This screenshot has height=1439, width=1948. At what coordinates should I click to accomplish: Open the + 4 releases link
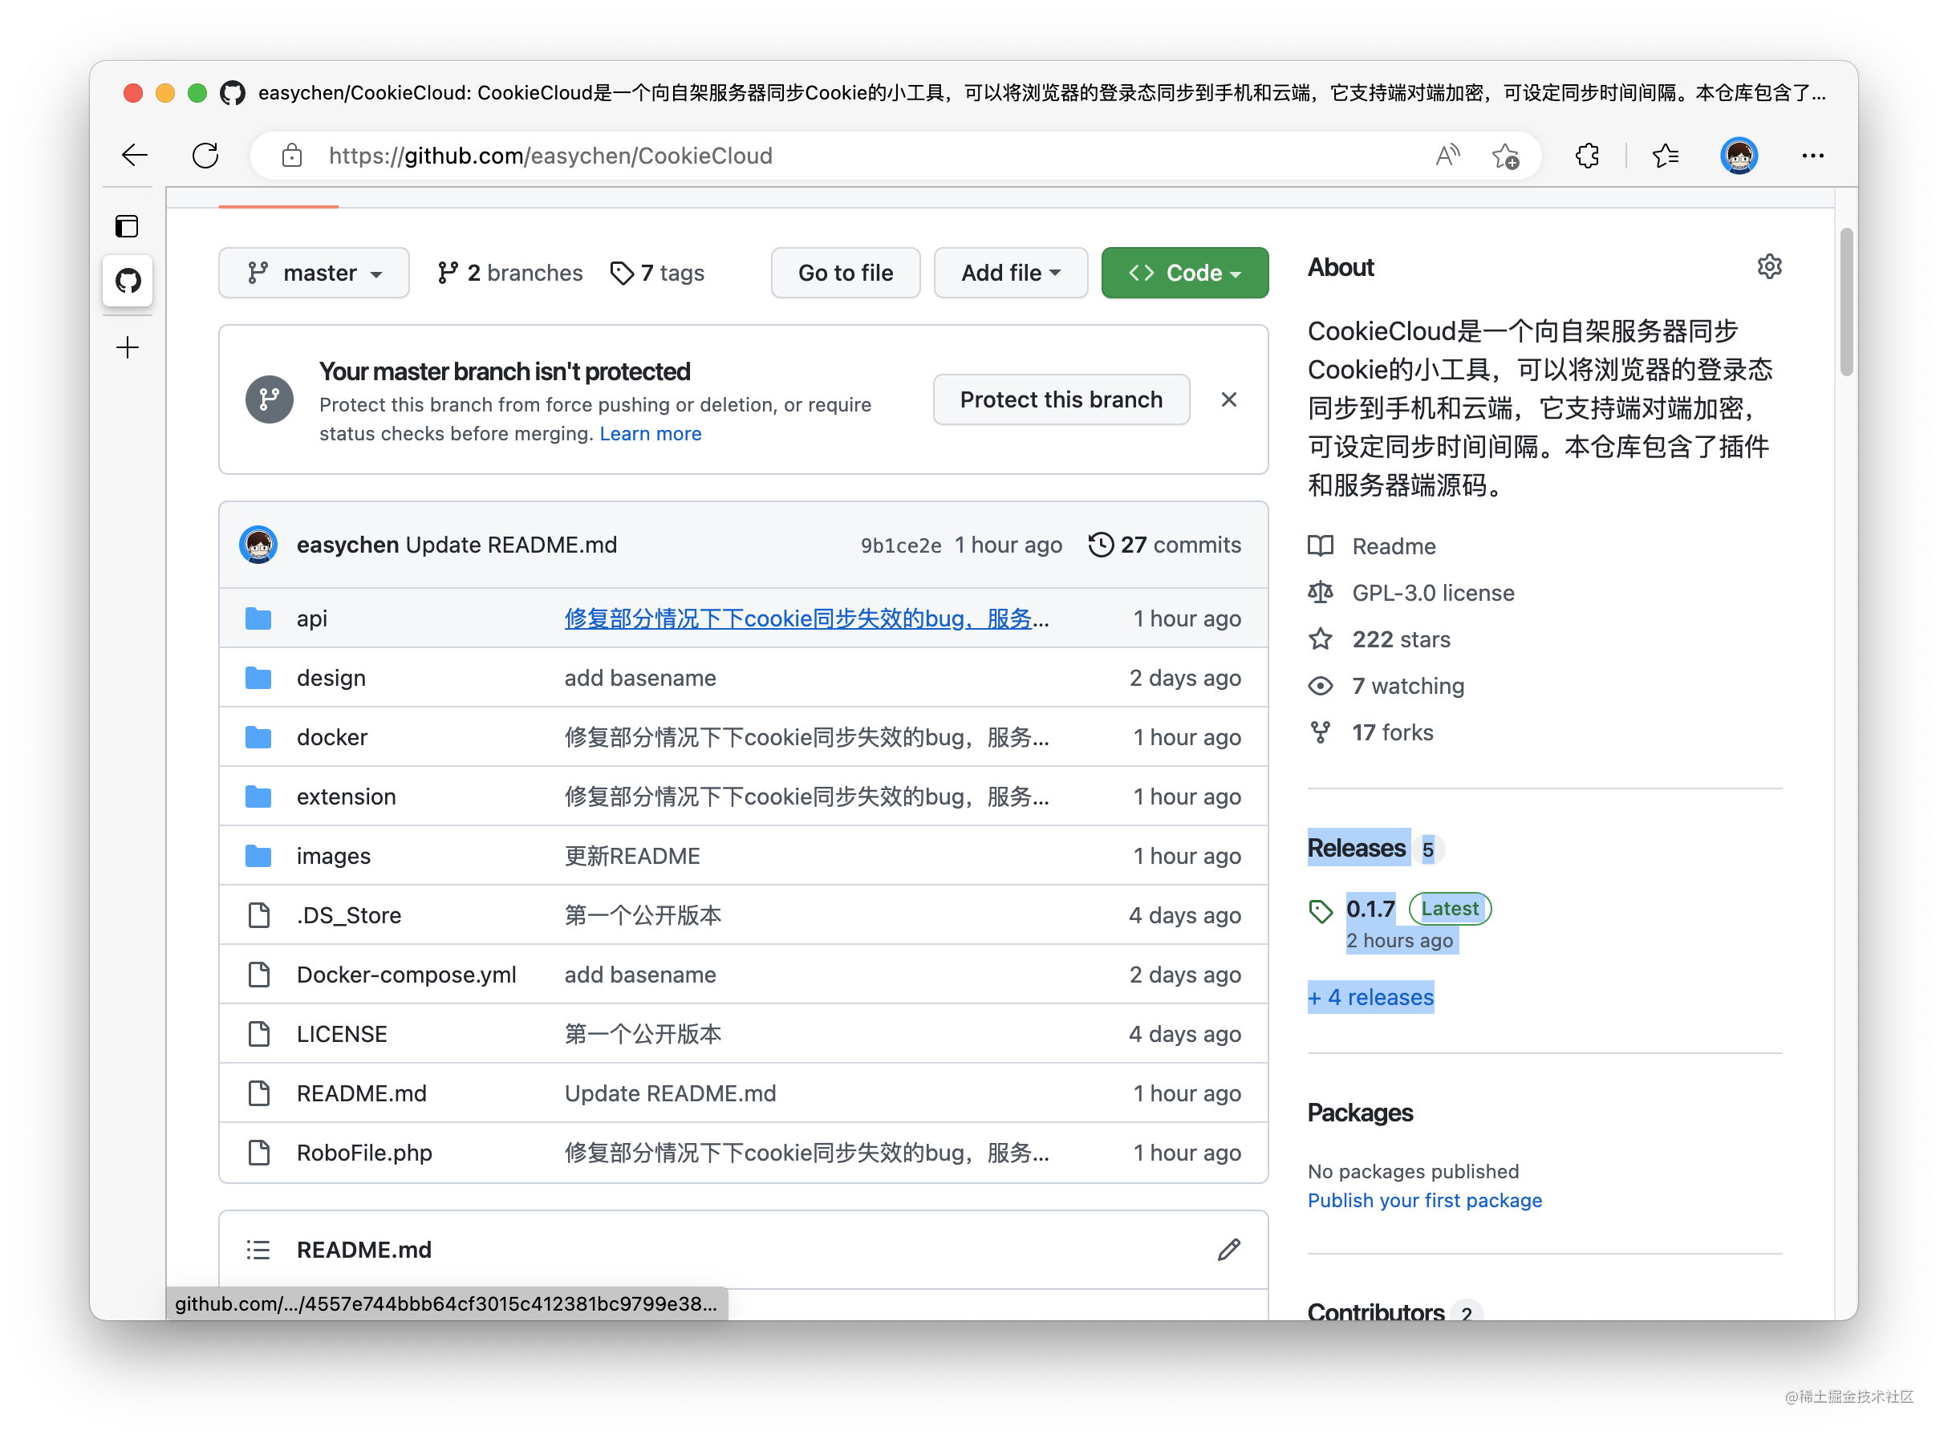tap(1370, 996)
